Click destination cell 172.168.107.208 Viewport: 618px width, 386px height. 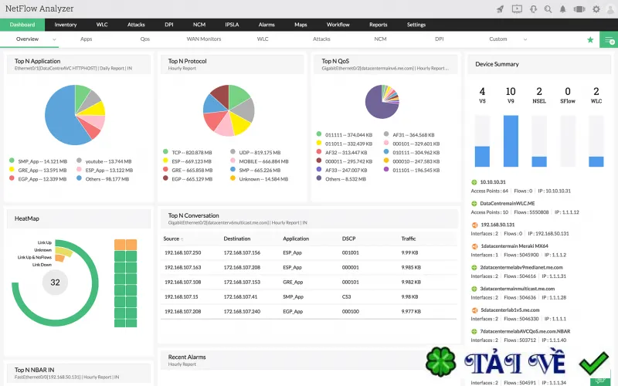[242, 267]
